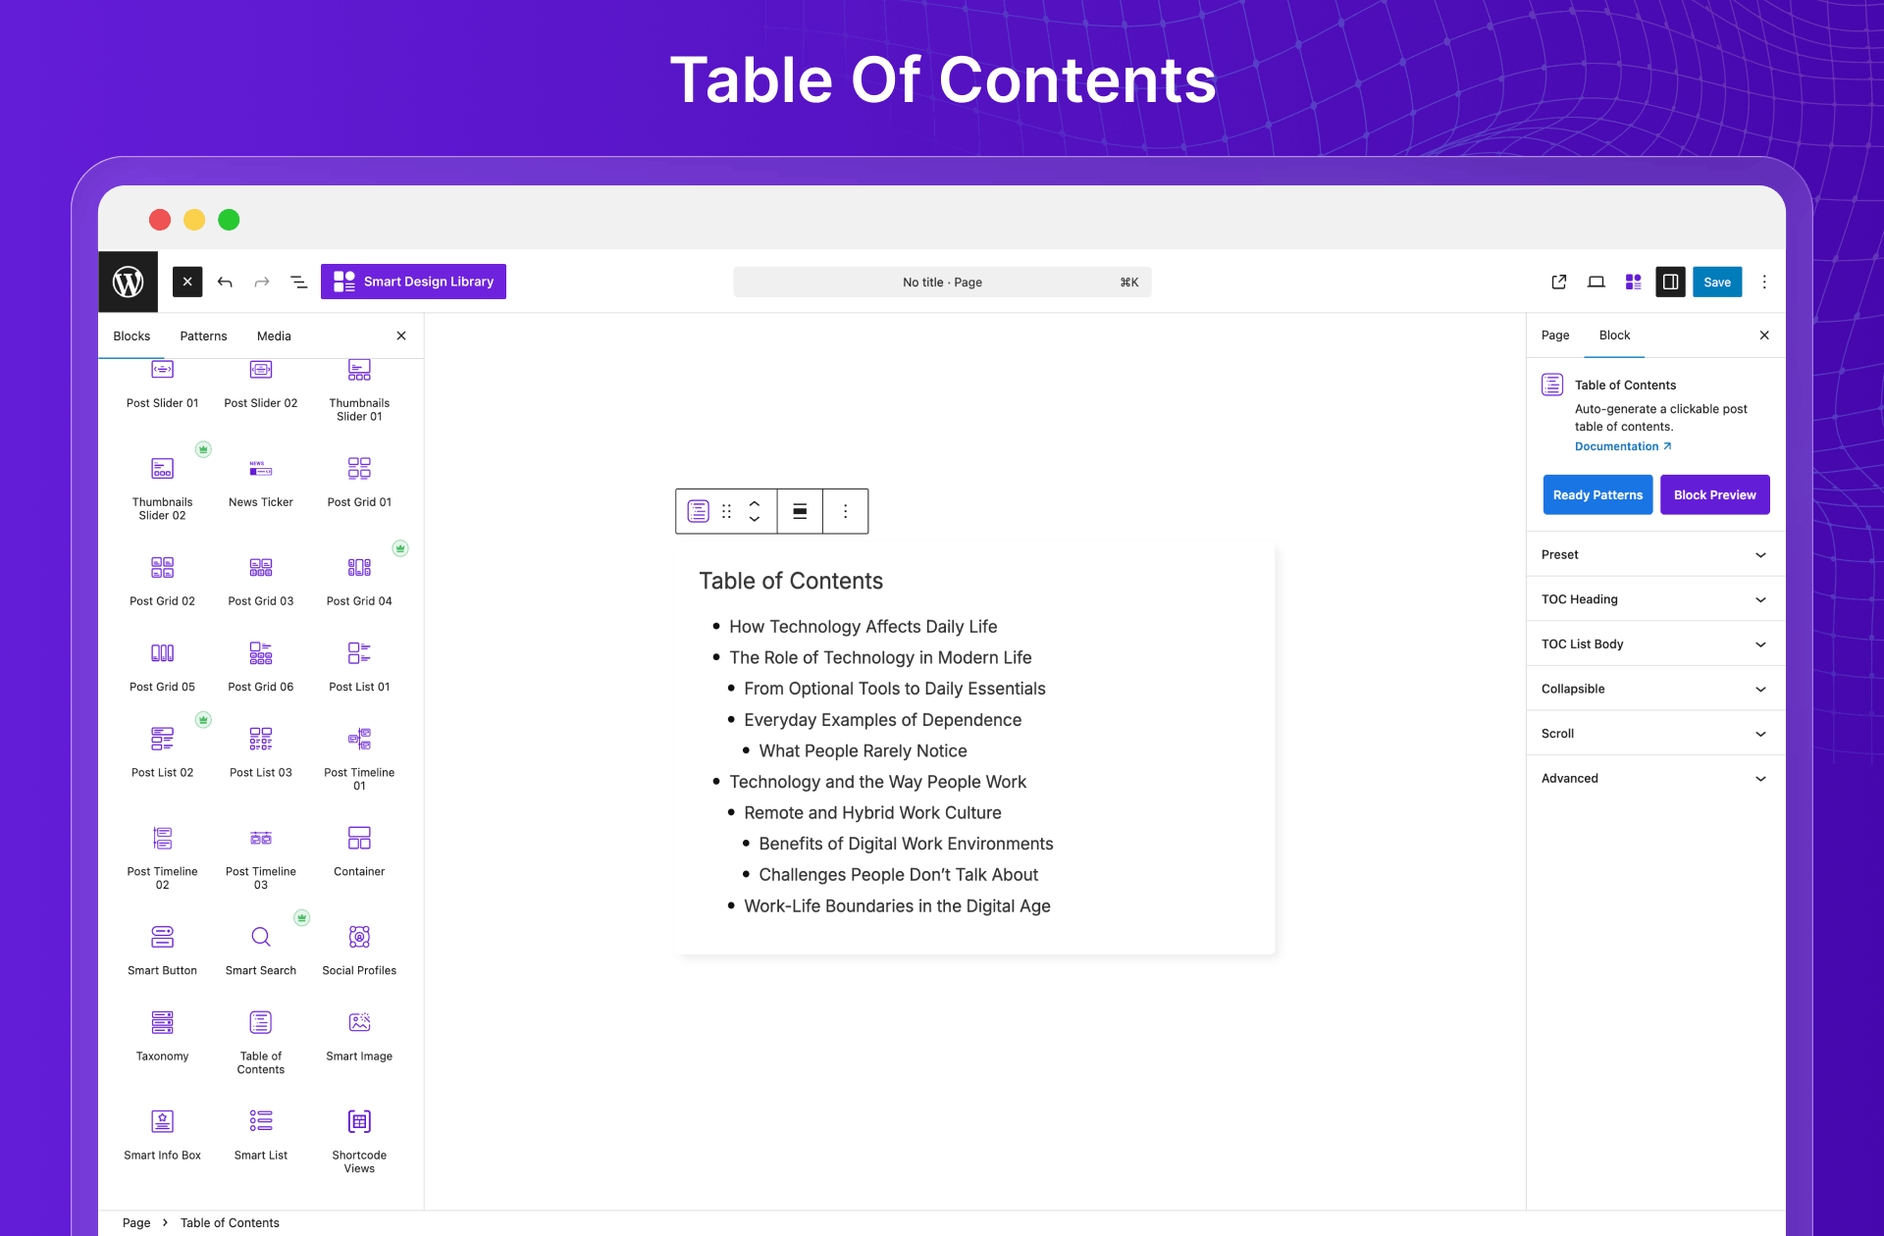The height and width of the screenshot is (1236, 1884).
Task: Open Document Overview list icon
Action: point(298,283)
